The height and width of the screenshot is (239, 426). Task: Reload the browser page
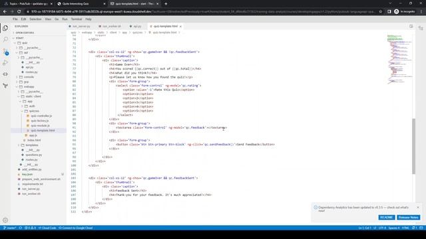tap(19, 12)
